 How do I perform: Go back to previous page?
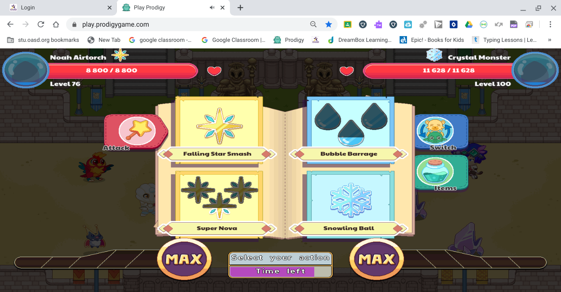click(x=11, y=24)
